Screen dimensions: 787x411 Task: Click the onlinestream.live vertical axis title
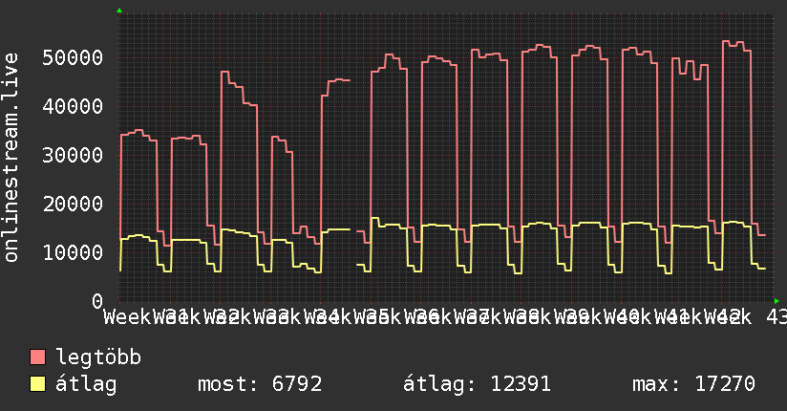pos(11,157)
